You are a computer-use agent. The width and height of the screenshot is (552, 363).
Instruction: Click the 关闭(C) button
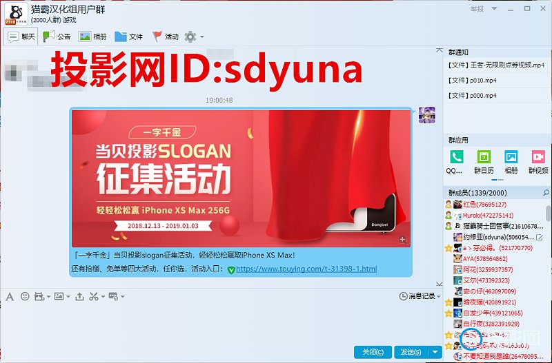373,352
